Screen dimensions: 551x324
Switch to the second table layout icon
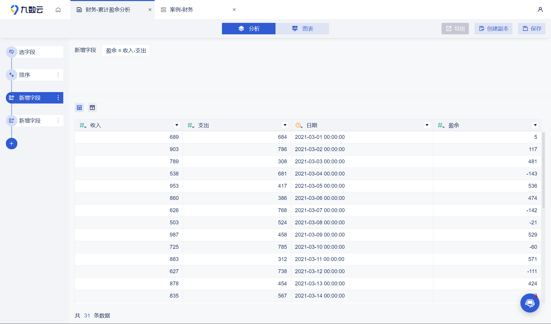tap(92, 108)
